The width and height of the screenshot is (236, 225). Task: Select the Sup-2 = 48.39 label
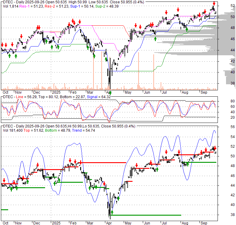click(107, 6)
